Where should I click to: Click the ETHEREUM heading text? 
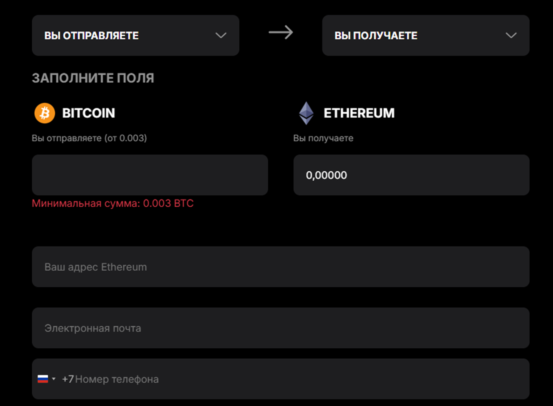point(359,113)
